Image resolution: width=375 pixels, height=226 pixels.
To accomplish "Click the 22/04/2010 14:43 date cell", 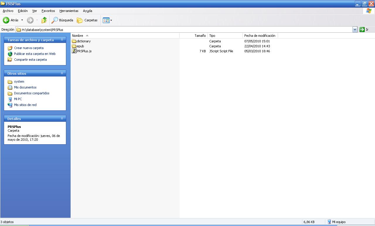I will (257, 46).
